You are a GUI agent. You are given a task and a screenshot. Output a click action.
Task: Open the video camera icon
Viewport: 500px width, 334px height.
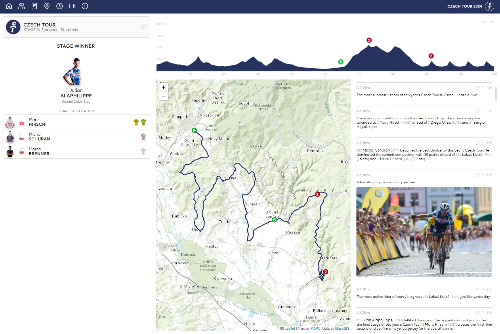pos(72,6)
